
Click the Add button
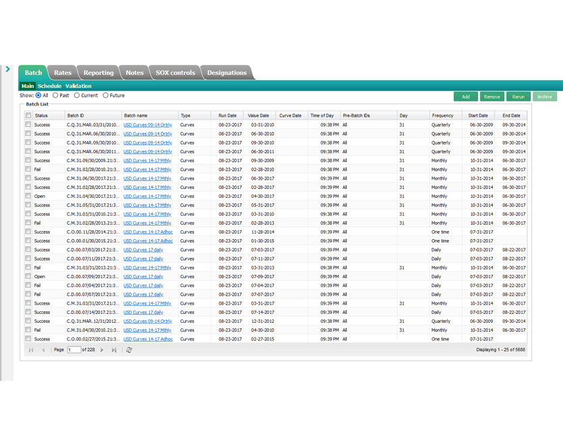pyautogui.click(x=466, y=97)
